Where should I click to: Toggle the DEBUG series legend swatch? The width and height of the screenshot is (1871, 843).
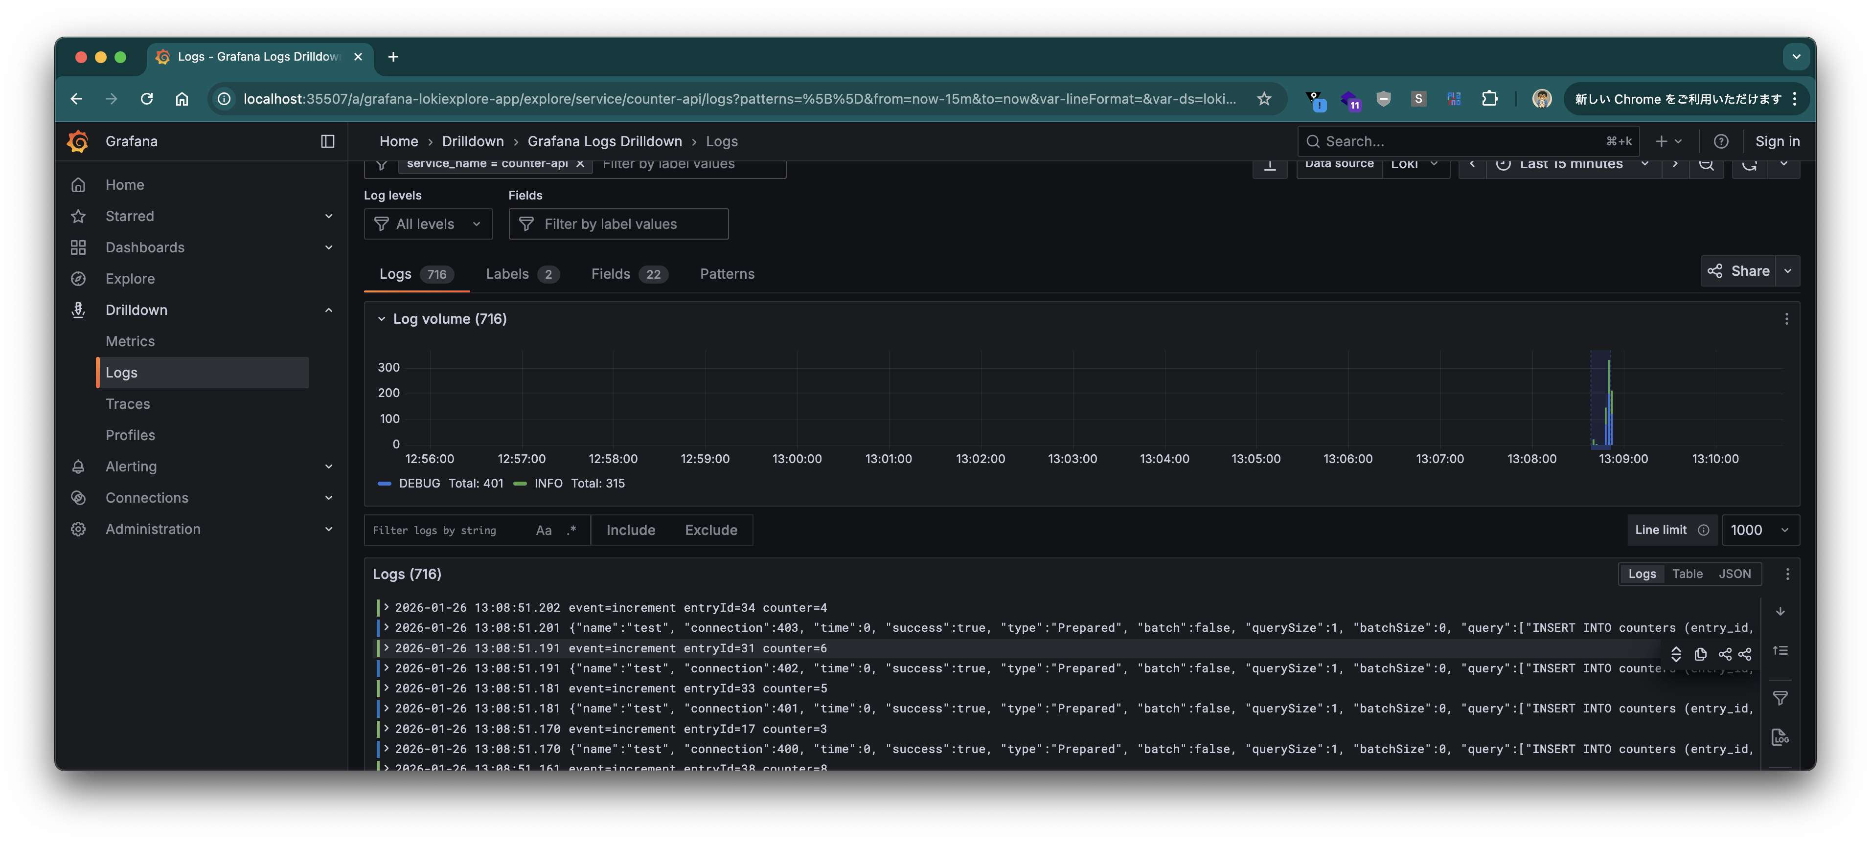click(x=385, y=484)
